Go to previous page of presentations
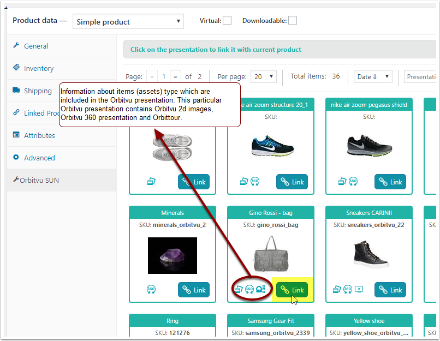The width and height of the screenshot is (440, 341). pyautogui.click(x=152, y=76)
